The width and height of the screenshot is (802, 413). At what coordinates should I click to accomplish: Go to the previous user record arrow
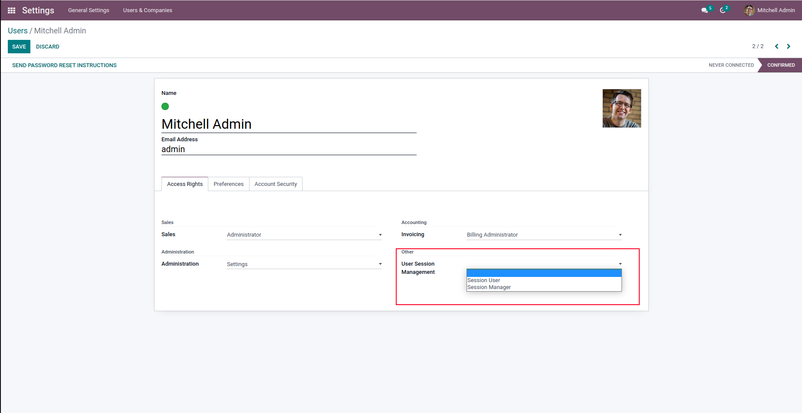[x=777, y=46]
